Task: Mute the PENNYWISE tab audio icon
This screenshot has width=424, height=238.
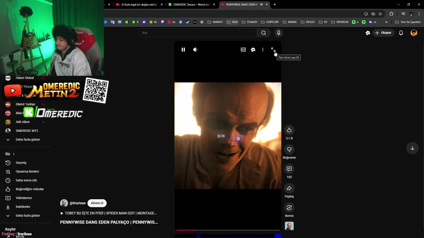Action: 261,5
